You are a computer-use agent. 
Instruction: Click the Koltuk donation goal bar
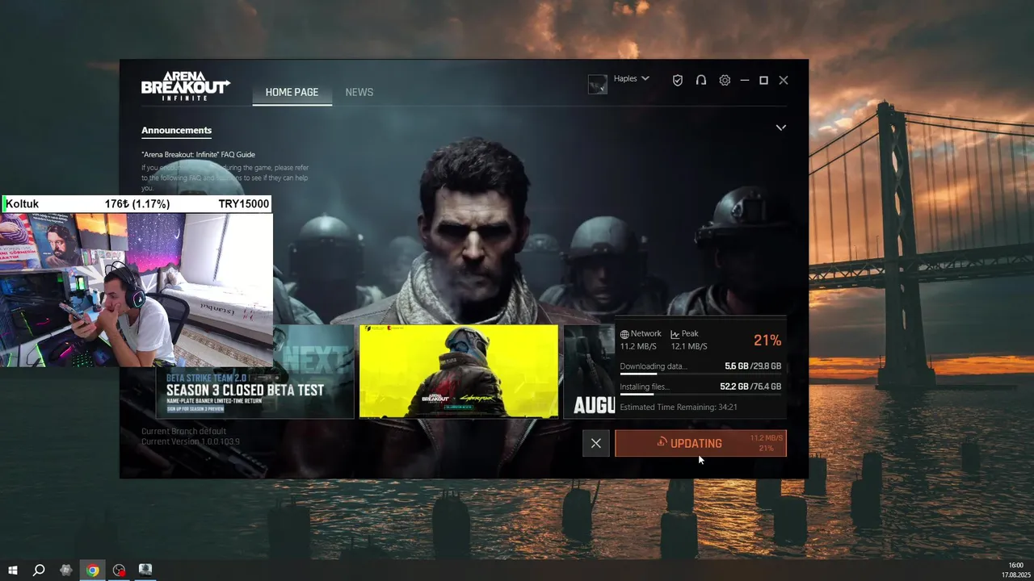(137, 204)
